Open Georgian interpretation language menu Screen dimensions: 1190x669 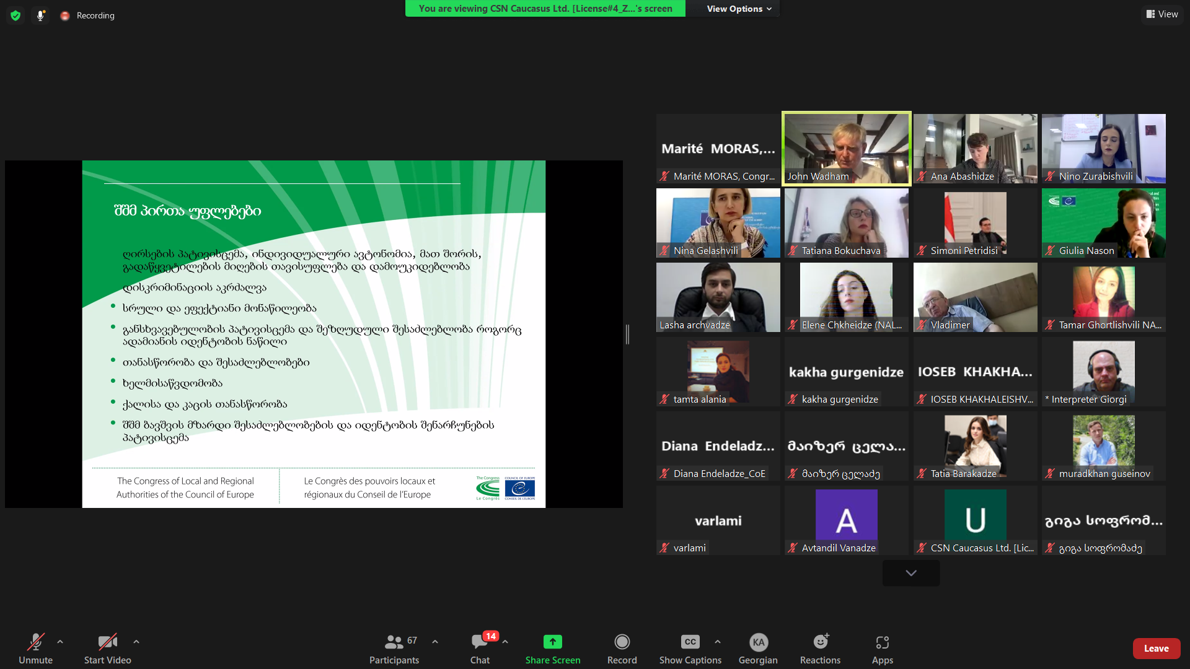(x=758, y=649)
